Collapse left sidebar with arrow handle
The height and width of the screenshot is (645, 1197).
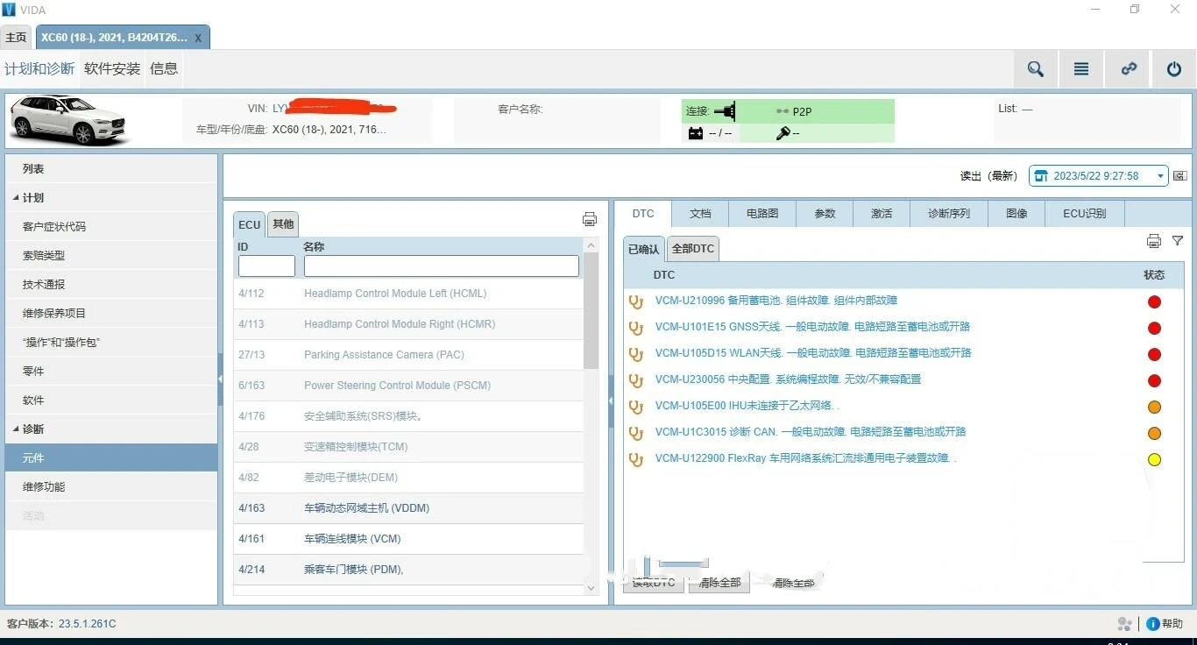[x=220, y=379]
